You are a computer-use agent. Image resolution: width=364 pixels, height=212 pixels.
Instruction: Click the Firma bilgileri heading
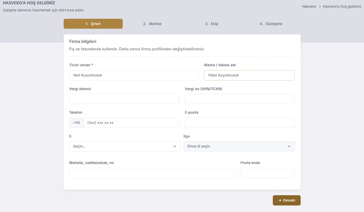click(83, 41)
